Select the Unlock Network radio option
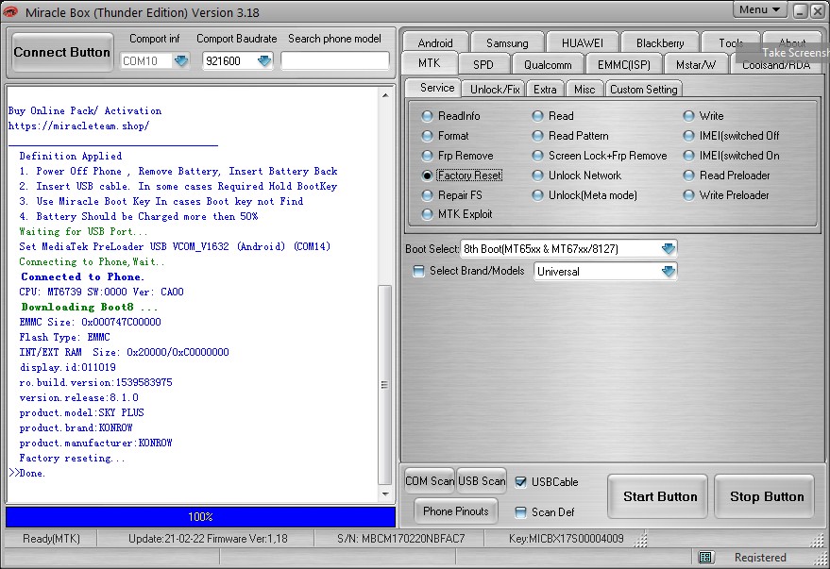This screenshot has height=569, width=830. [538, 176]
